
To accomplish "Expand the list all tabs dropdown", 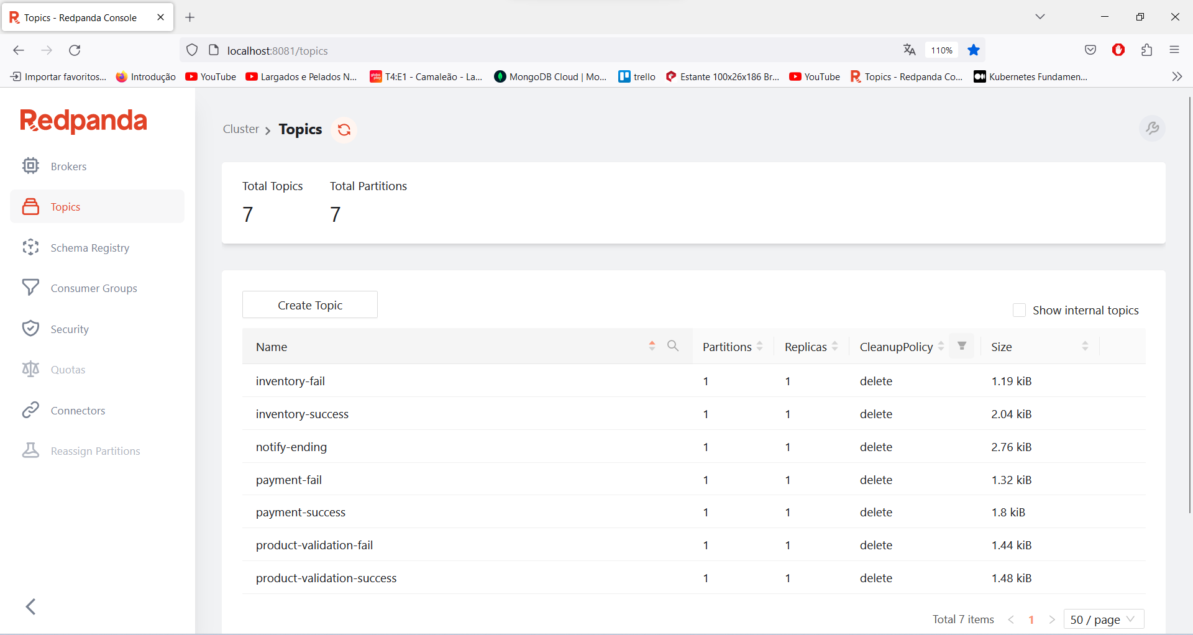I will [x=1040, y=17].
